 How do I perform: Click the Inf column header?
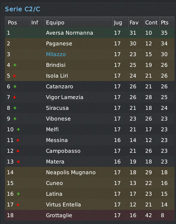tap(37, 22)
